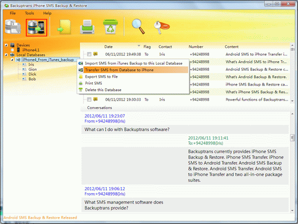The height and width of the screenshot is (224, 298).
Task: Open the Tools menu
Action: click(29, 13)
